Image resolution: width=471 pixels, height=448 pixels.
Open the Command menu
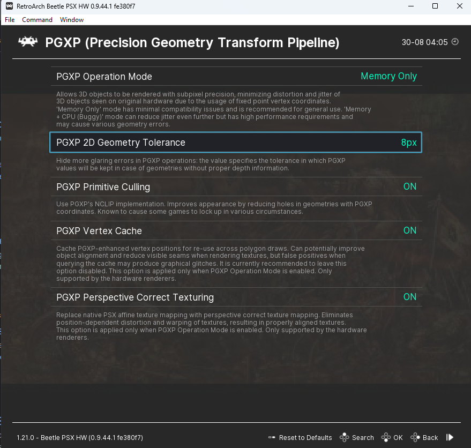tap(38, 20)
